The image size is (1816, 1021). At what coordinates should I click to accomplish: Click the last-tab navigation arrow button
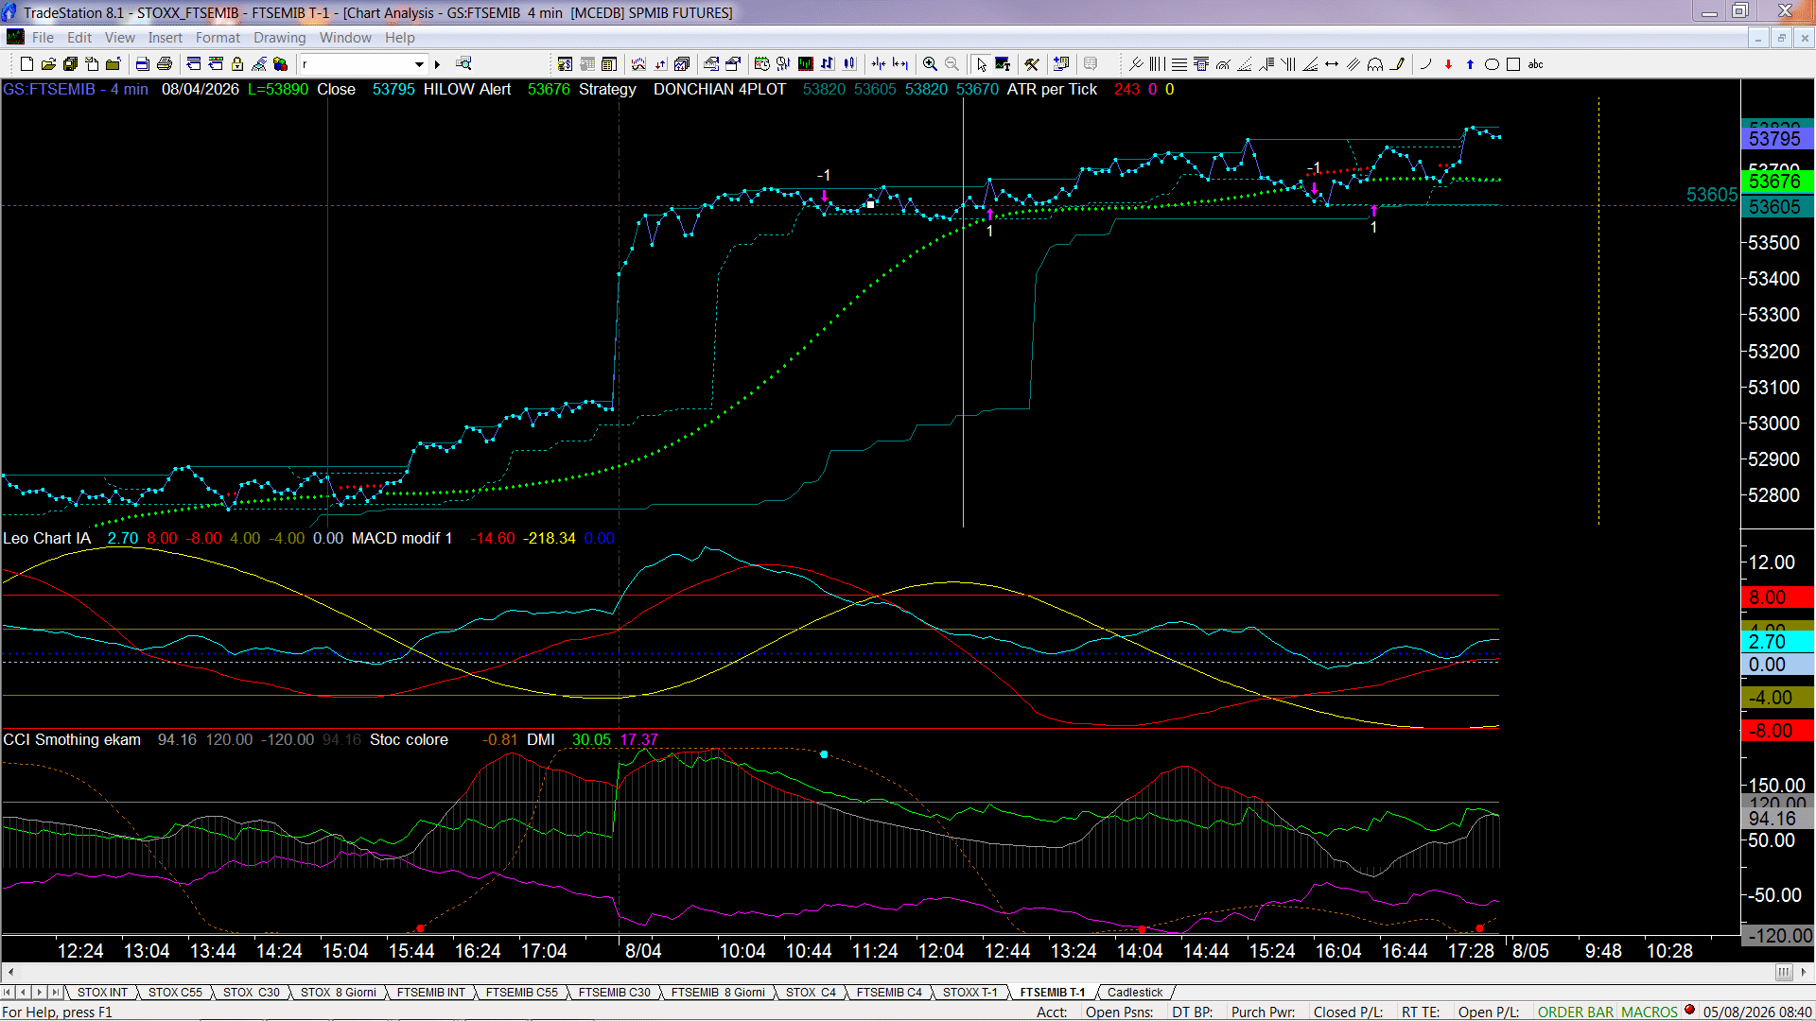pos(56,993)
